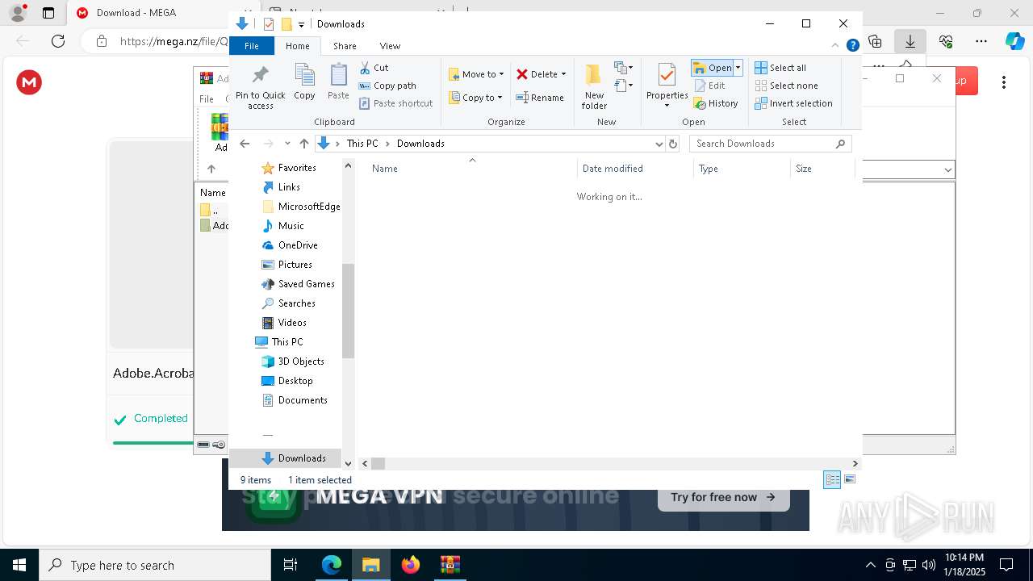Show file History
1033x581 pixels.
coord(716,103)
